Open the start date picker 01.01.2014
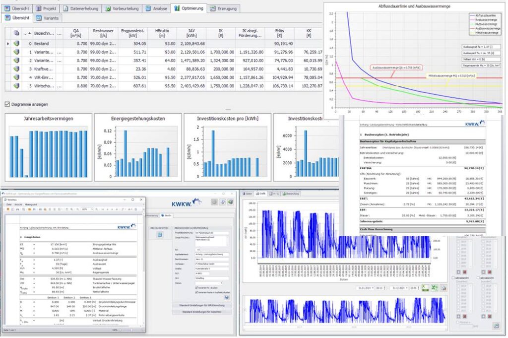This screenshot has height=338, width=508. coord(375,288)
